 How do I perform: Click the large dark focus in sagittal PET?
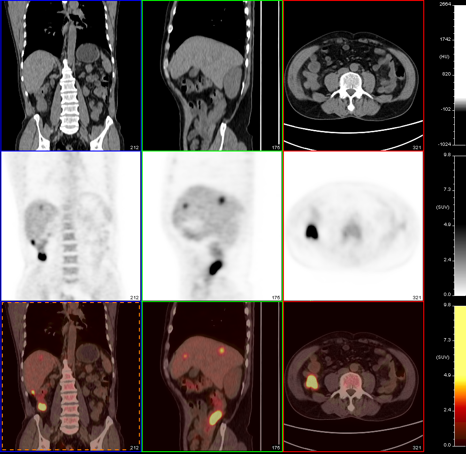(x=216, y=267)
